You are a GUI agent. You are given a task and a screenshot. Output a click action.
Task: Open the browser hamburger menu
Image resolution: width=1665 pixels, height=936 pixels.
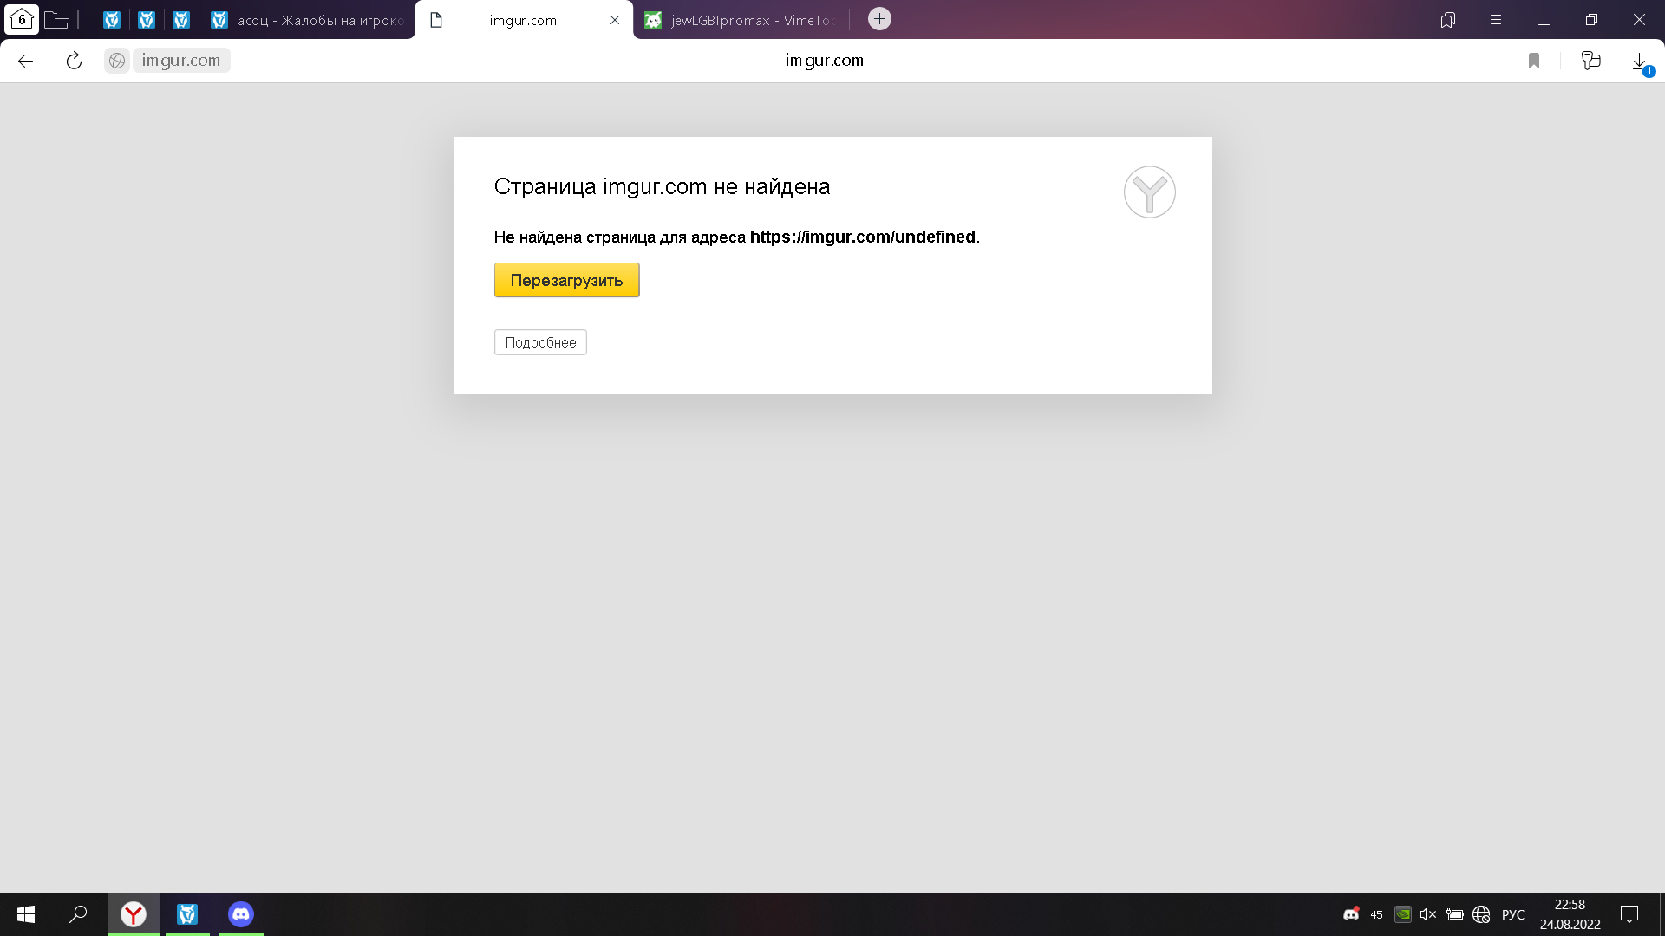click(x=1496, y=20)
